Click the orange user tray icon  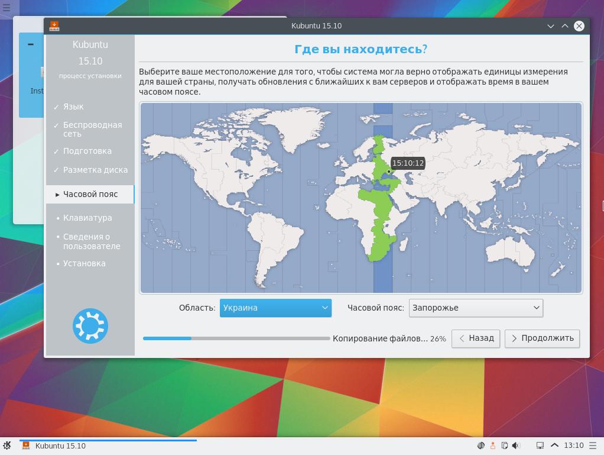pyautogui.click(x=492, y=446)
